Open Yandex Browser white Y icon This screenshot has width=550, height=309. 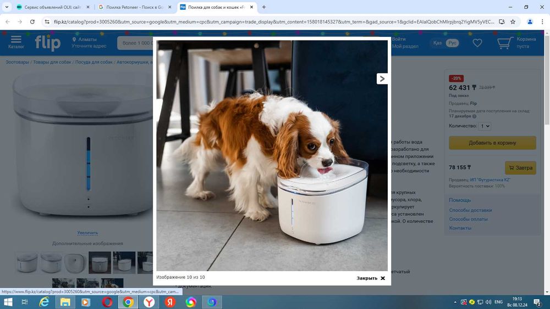point(149,302)
